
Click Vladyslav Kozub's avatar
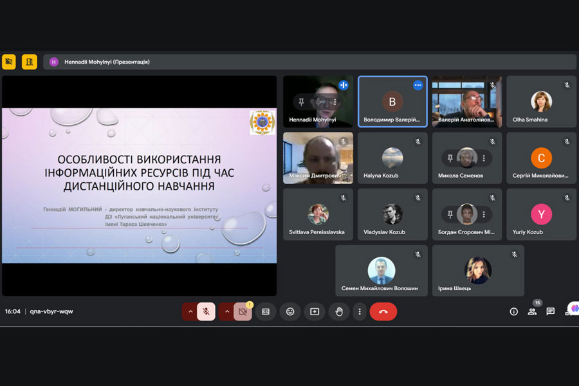(392, 214)
